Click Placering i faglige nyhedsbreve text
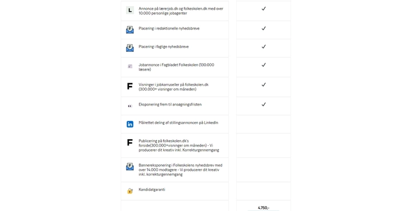 163,47
